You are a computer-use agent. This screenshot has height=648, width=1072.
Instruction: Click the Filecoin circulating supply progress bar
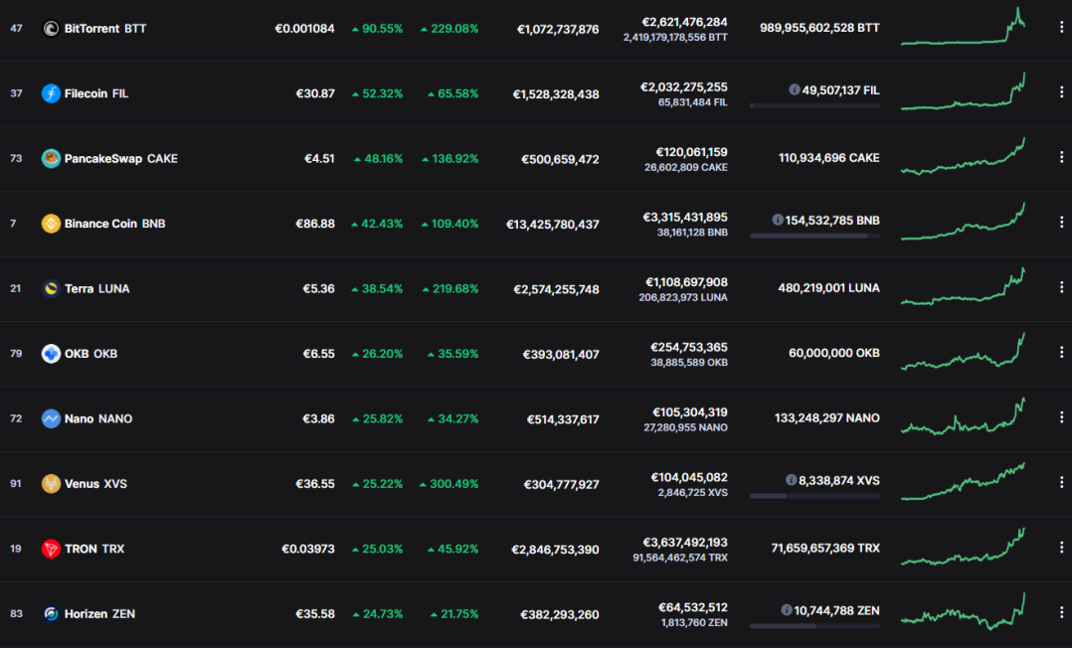tap(815, 105)
